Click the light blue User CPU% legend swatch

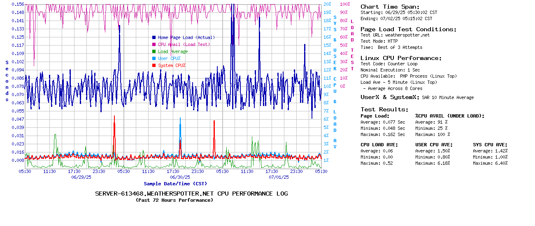154,58
